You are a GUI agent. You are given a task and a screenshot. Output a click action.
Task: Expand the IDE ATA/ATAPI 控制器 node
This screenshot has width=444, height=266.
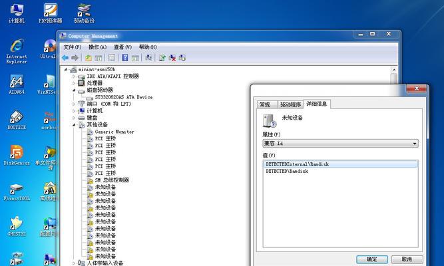click(74, 76)
